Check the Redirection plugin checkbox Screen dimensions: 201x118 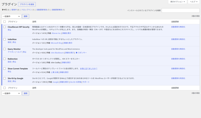pyautogui.click(x=5, y=59)
